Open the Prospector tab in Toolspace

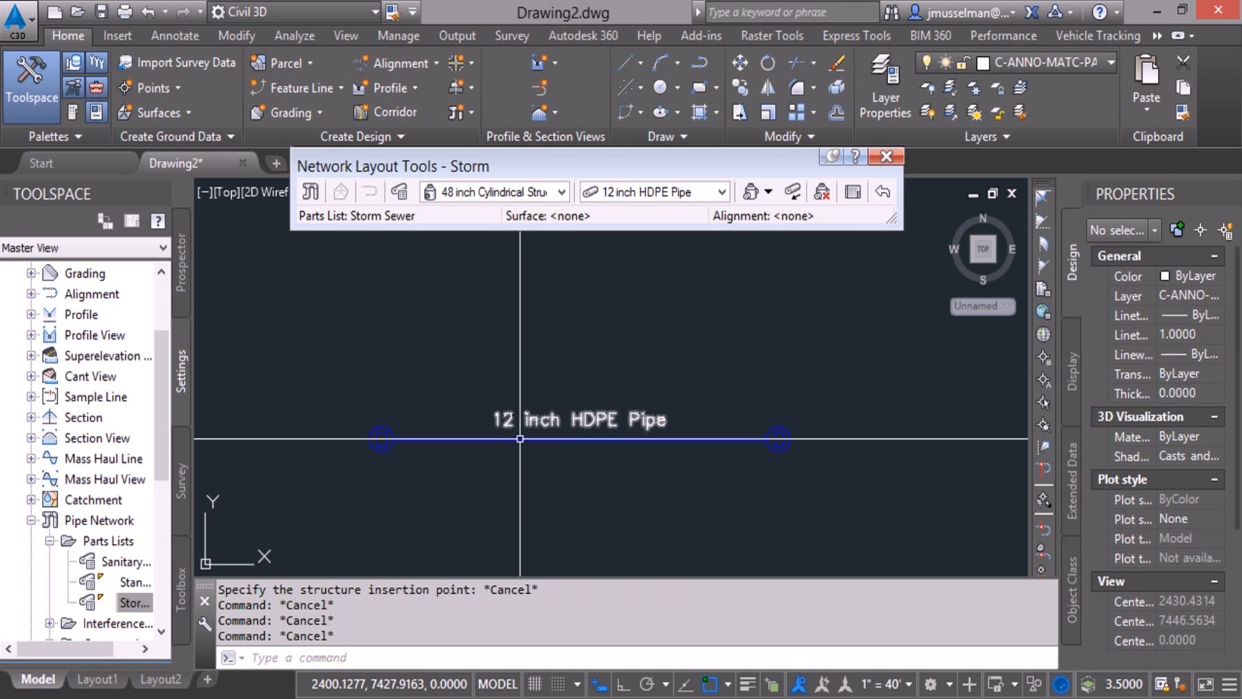point(182,263)
